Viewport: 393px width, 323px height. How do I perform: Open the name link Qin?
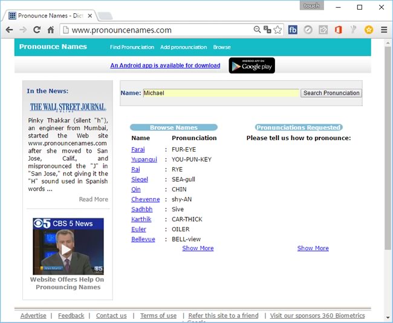click(136, 190)
